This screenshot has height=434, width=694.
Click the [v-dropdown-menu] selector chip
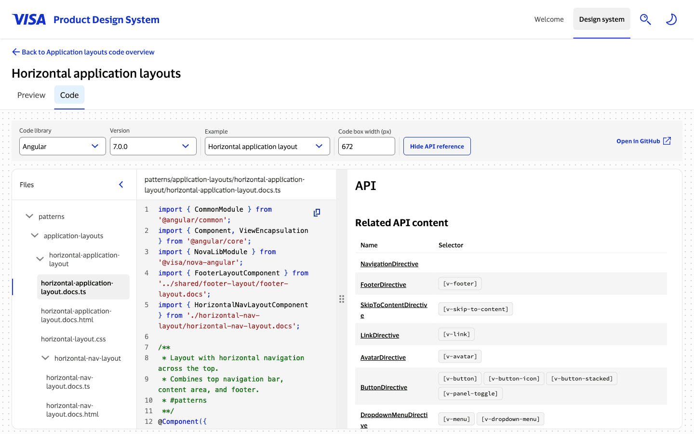coord(510,419)
